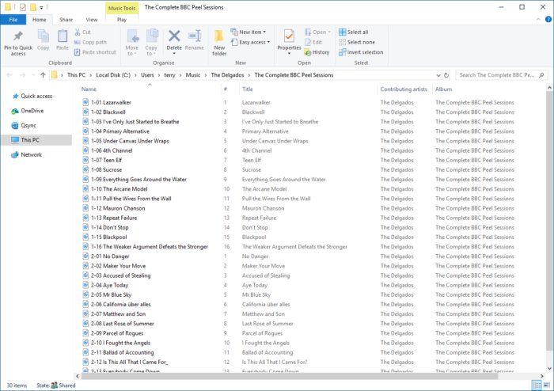Click the Pin to Quick access icon
This screenshot has height=391, width=554.
tap(18, 36)
